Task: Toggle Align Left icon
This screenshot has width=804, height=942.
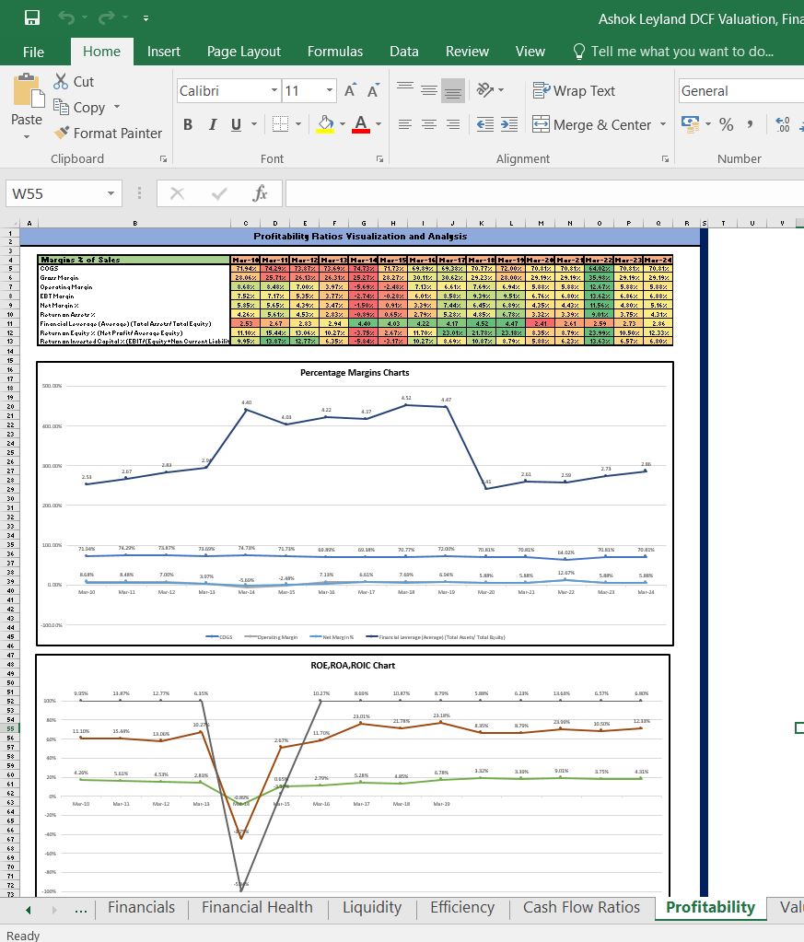Action: pos(405,124)
